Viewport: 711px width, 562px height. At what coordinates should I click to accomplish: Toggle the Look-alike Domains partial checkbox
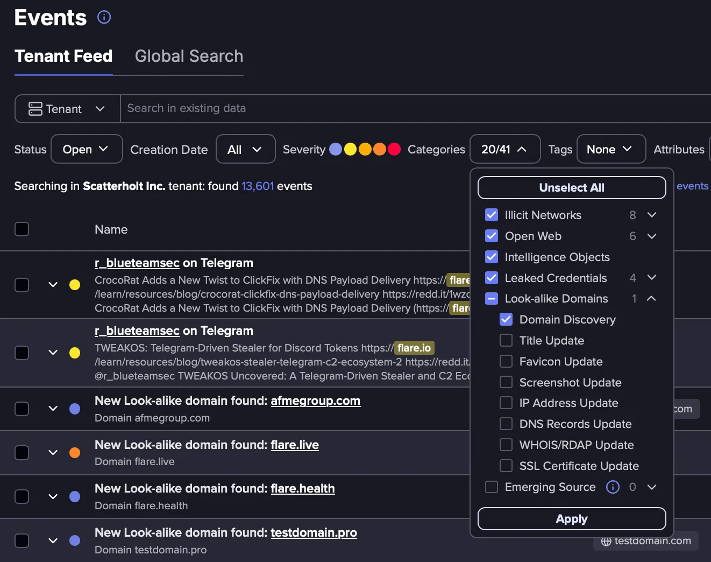click(x=492, y=299)
